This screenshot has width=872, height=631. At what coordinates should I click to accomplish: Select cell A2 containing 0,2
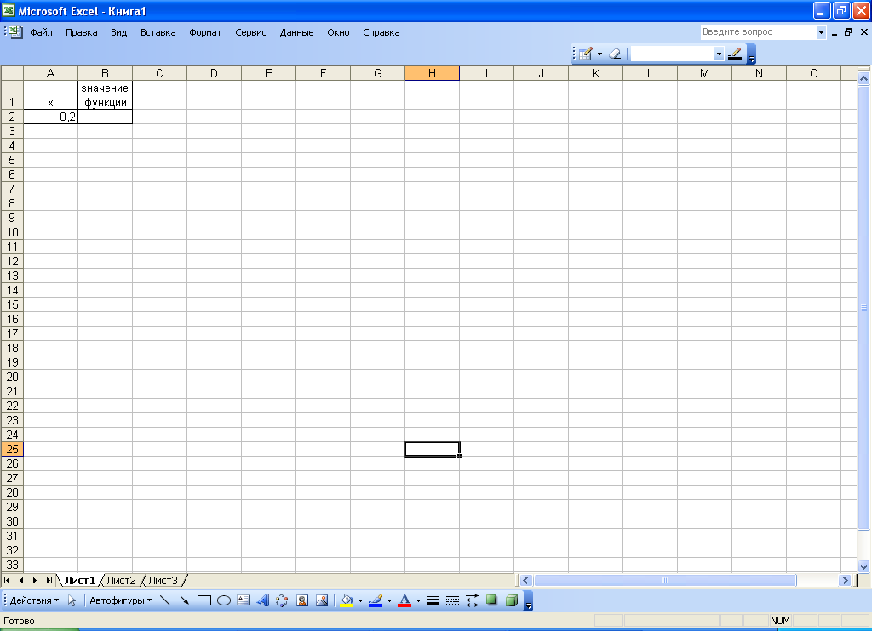tap(50, 117)
